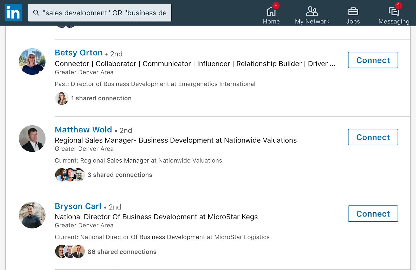Screen dimensions: 416x270
Task: Click Home notification red dot
Action: (x=276, y=5)
